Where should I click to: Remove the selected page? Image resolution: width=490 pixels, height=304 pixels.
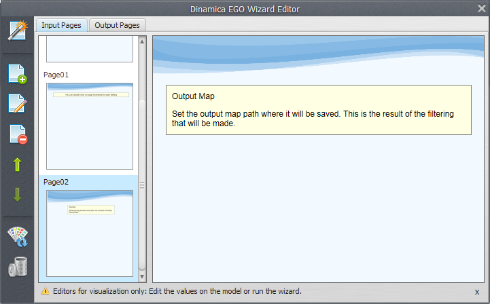18,134
